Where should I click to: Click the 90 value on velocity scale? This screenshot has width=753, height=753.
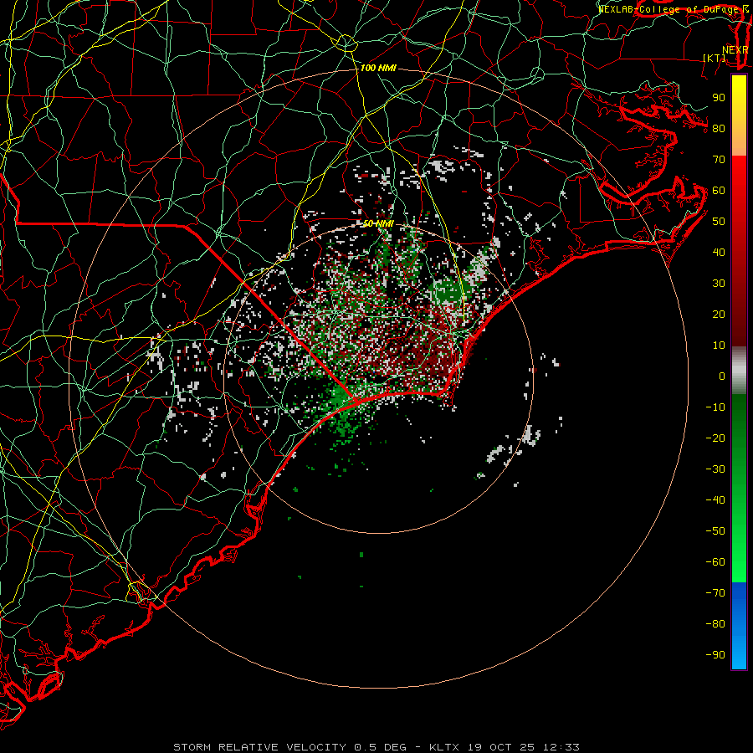719,98
